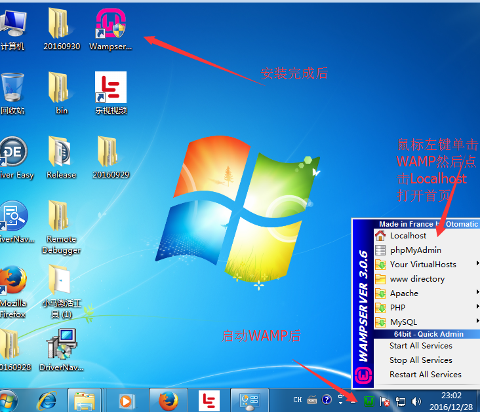Expand the MySQL submenu arrow
The image size is (480, 412).
point(477,320)
